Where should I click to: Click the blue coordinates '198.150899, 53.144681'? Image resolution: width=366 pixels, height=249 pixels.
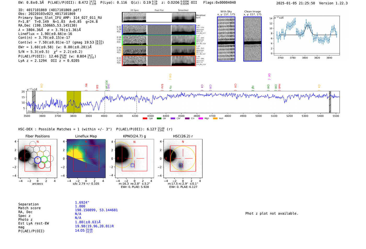pyautogui.click(x=96, y=210)
